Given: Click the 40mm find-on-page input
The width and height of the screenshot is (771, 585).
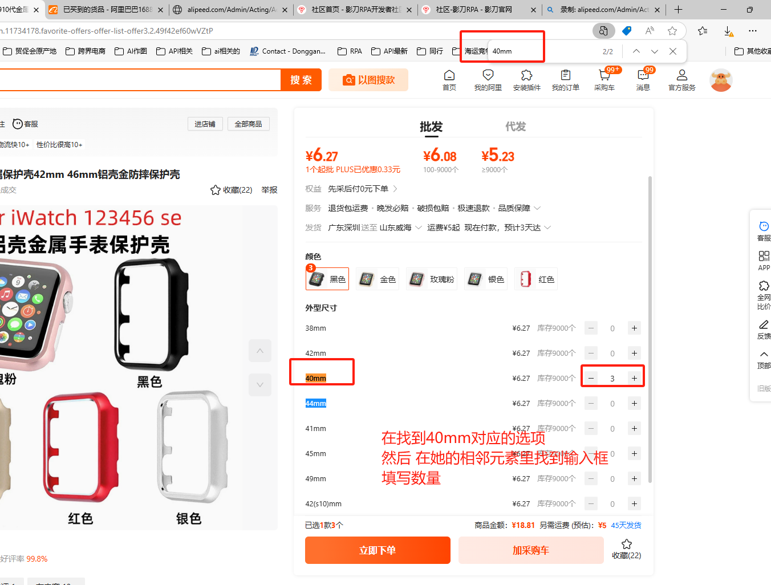Looking at the screenshot, I should click(542, 51).
